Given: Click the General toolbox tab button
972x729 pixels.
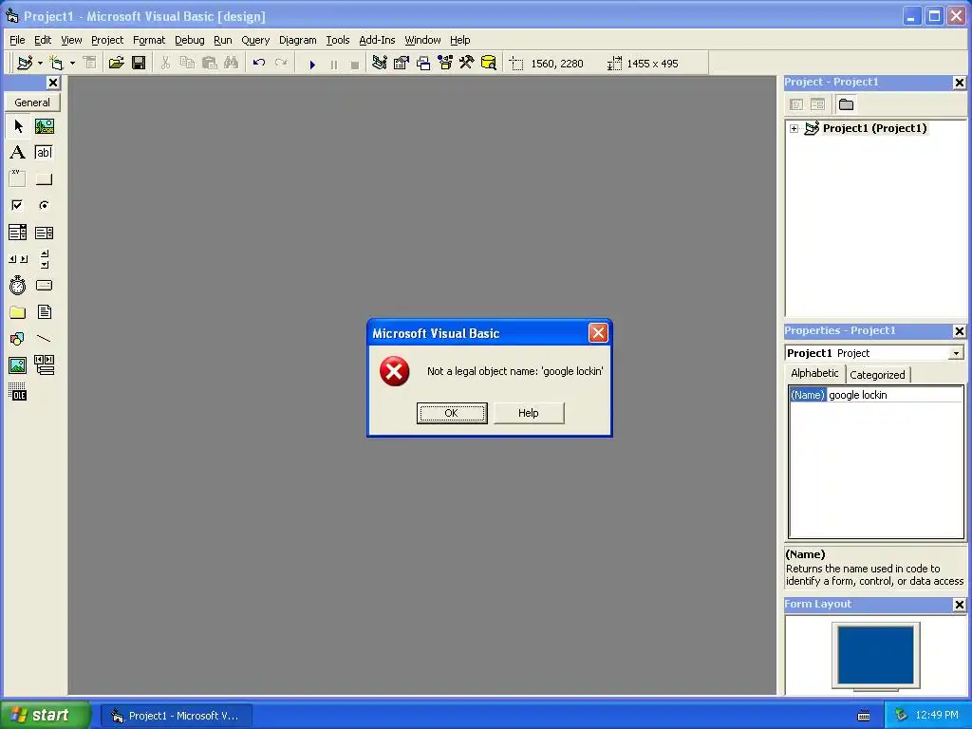Looking at the screenshot, I should tap(32, 103).
